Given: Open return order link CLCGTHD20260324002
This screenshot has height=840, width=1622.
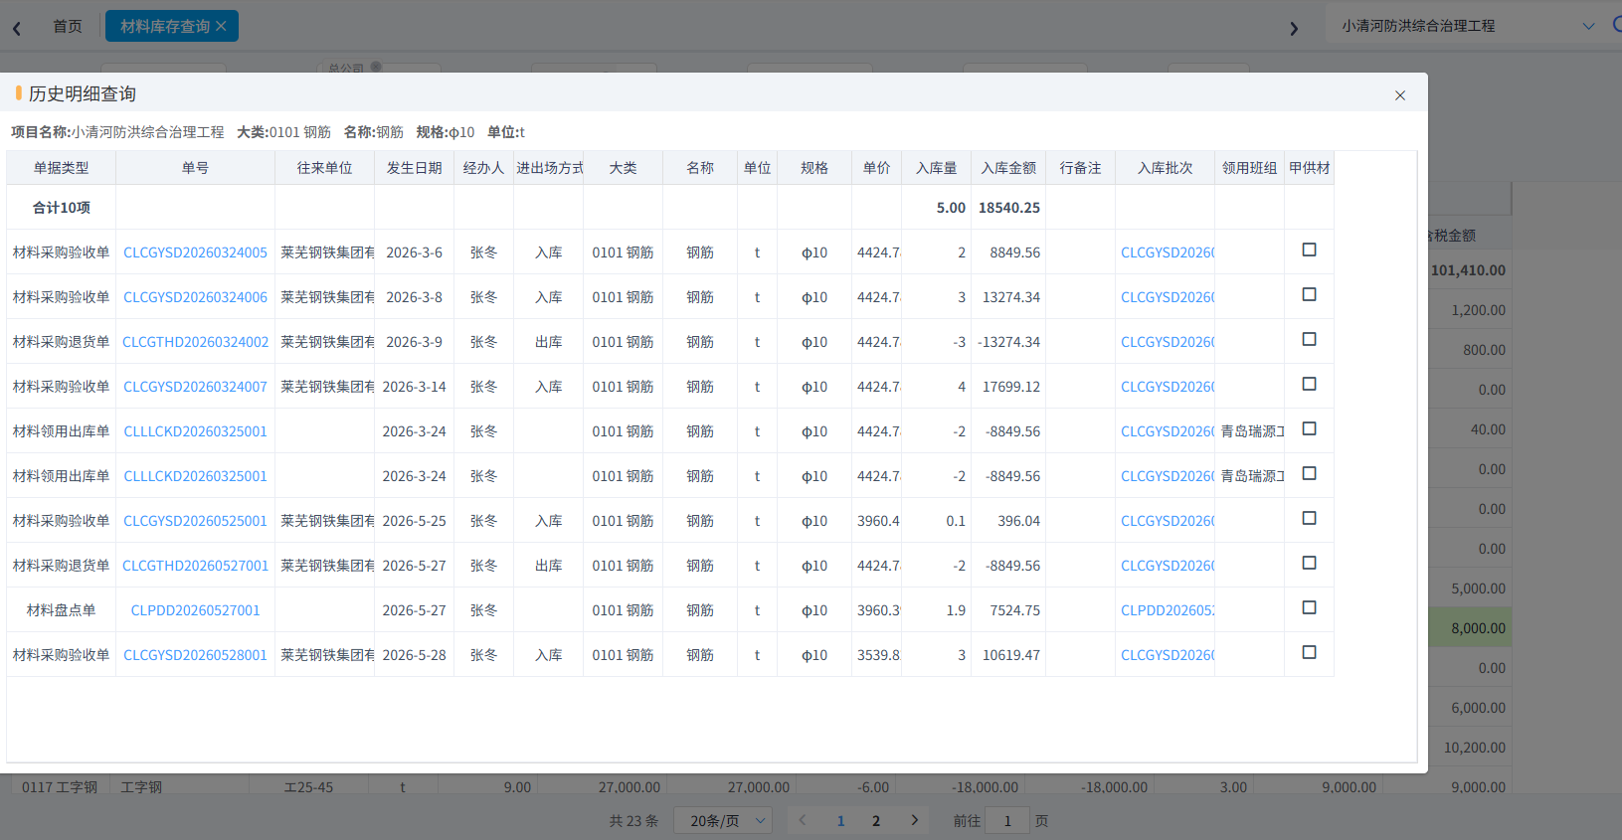Looking at the screenshot, I should [x=195, y=342].
